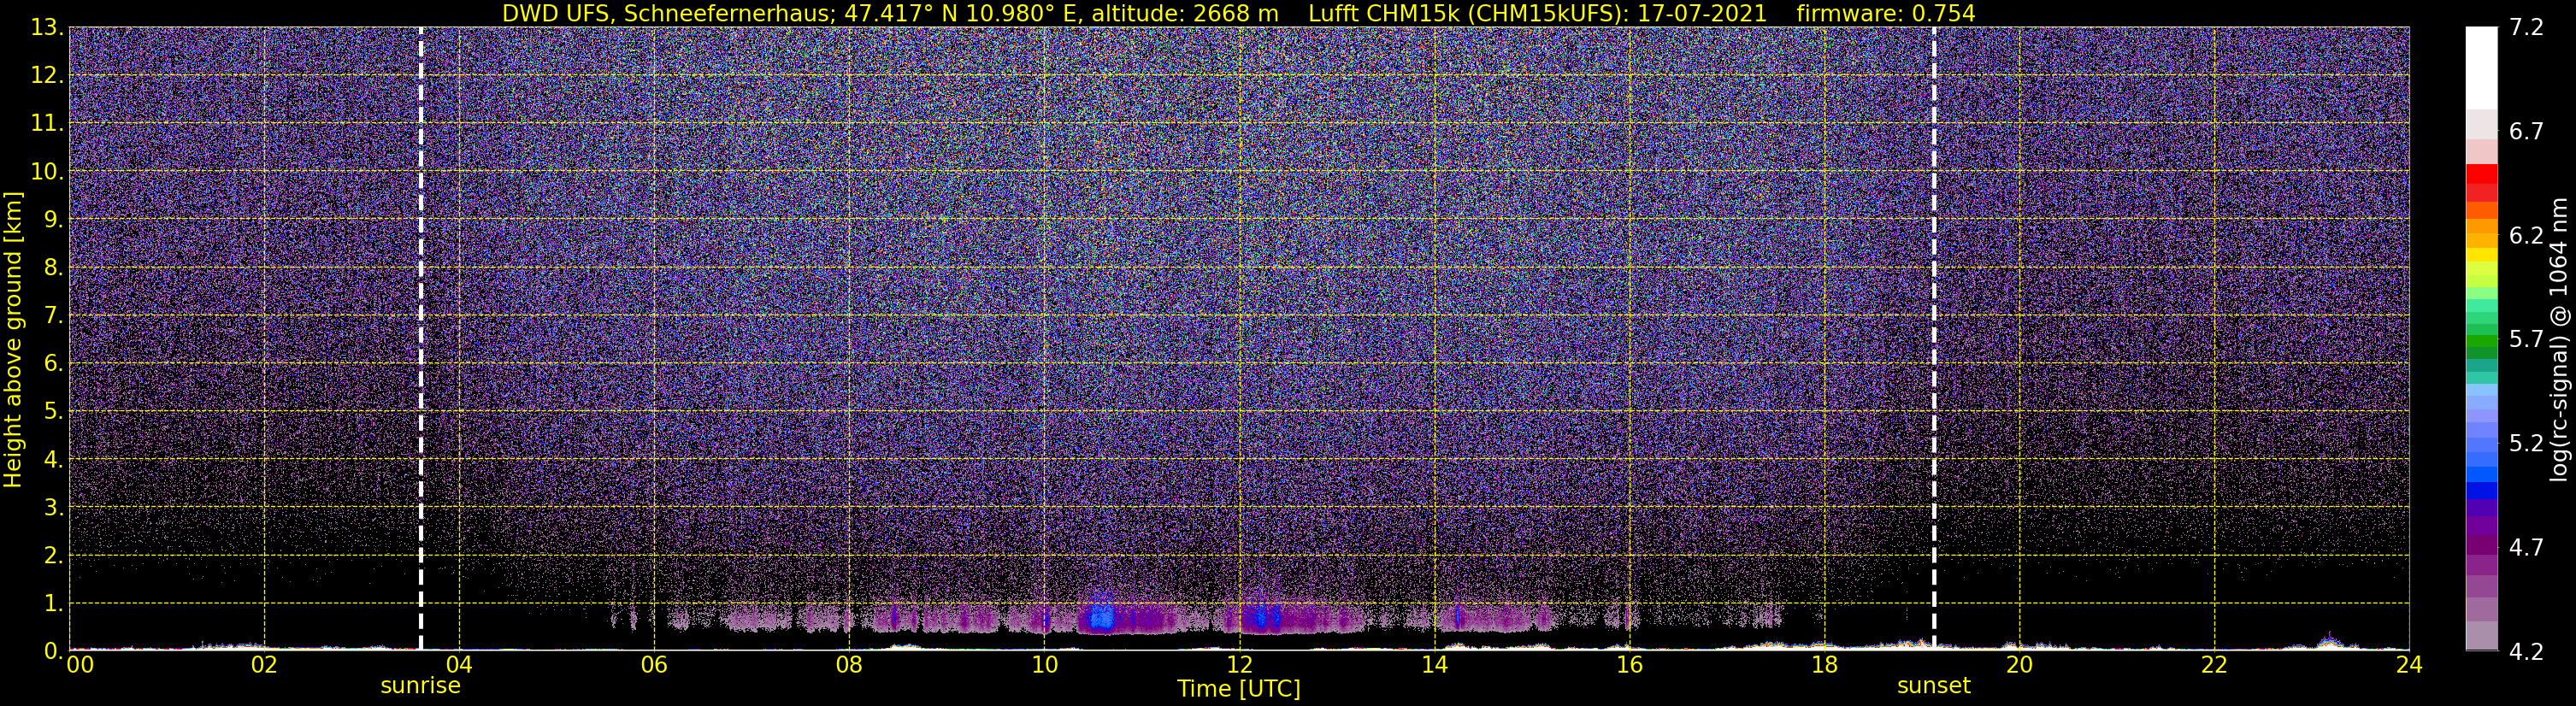Click the "08" tick label on the time axis
The height and width of the screenshot is (706, 2576).
[x=849, y=666]
